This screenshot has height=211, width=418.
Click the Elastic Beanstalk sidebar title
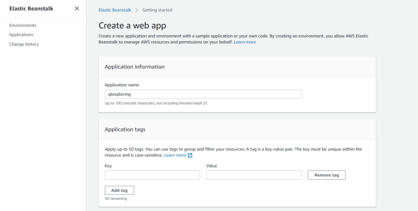tap(31, 8)
